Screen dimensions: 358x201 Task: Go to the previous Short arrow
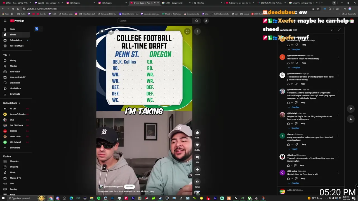pos(350,109)
